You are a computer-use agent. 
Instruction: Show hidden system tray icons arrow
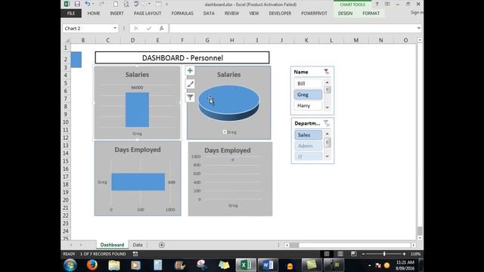(370, 265)
